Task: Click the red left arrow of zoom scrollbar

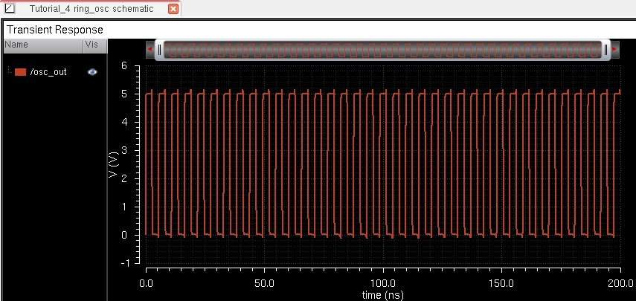Action: click(x=150, y=50)
